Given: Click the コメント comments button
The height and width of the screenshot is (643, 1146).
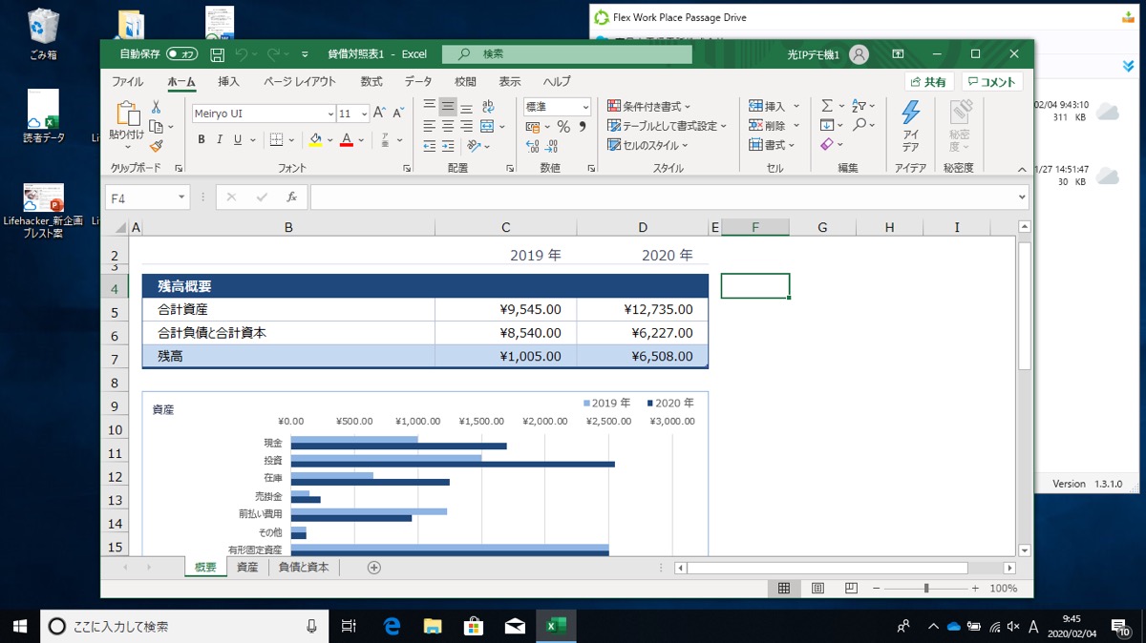Looking at the screenshot, I should (992, 82).
